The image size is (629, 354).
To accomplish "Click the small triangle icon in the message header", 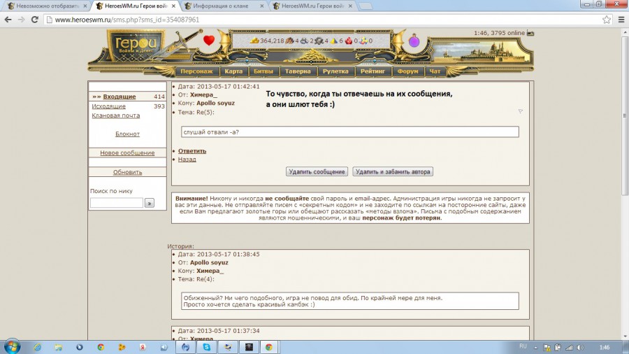I will [x=520, y=111].
